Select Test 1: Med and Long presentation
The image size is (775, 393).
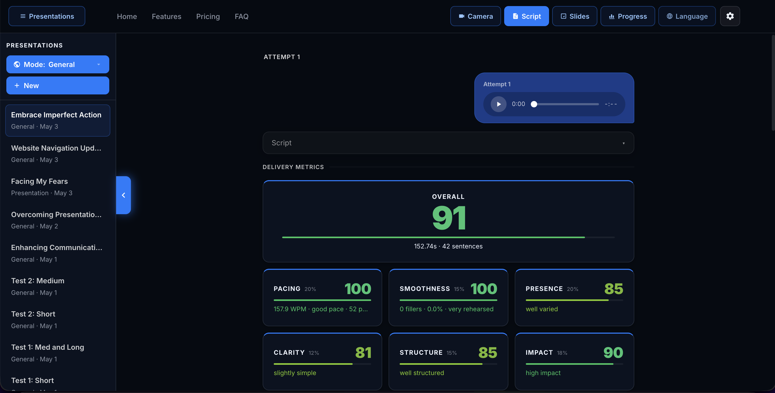(x=58, y=353)
